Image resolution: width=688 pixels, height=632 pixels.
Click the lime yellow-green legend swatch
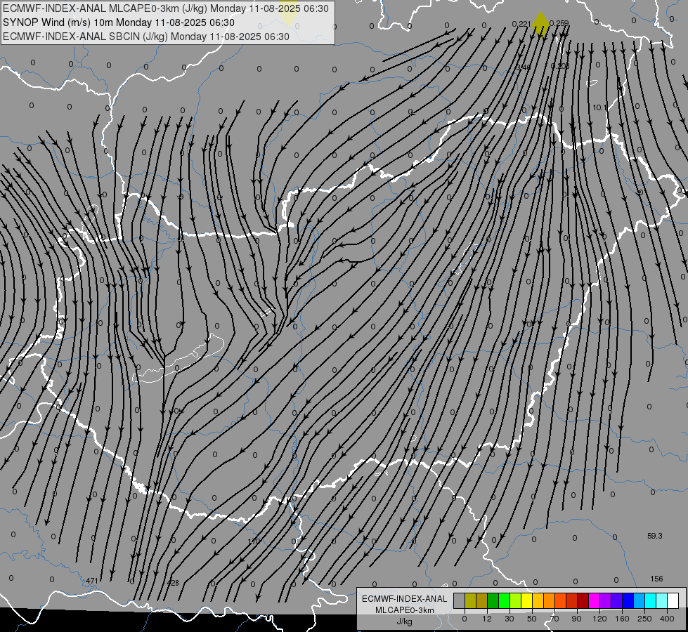516,600
